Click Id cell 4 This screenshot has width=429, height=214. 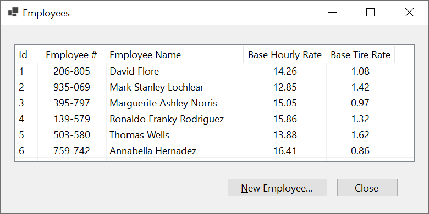pyautogui.click(x=21, y=119)
